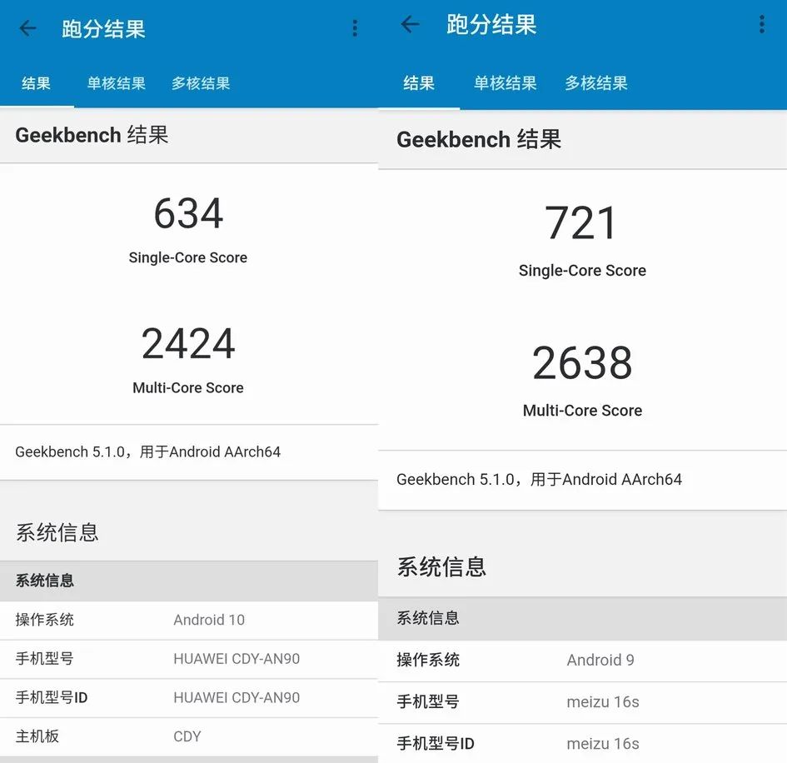
Task: Tap the left screen's Geekbench 5.1.0 version line
Action: click(148, 451)
